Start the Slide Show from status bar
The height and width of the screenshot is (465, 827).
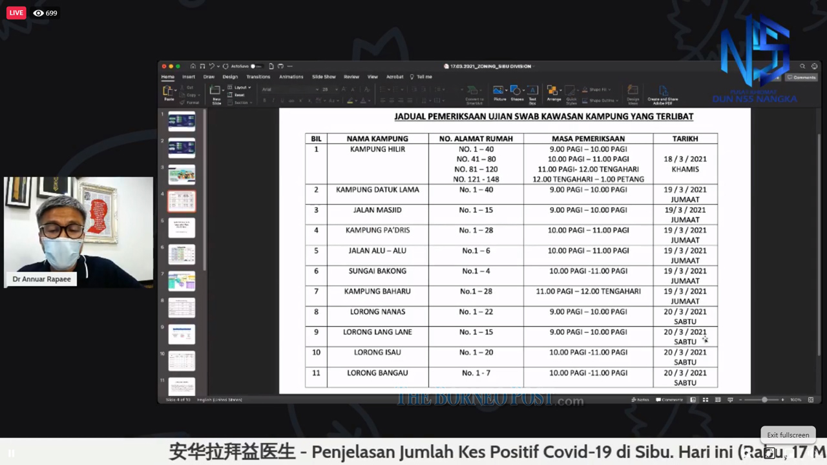pos(730,400)
